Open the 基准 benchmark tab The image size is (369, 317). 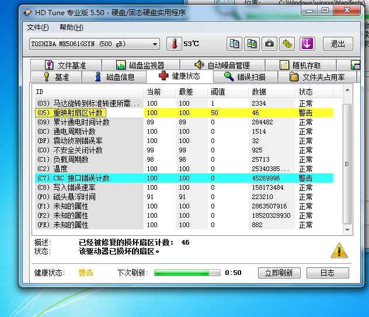56,77
